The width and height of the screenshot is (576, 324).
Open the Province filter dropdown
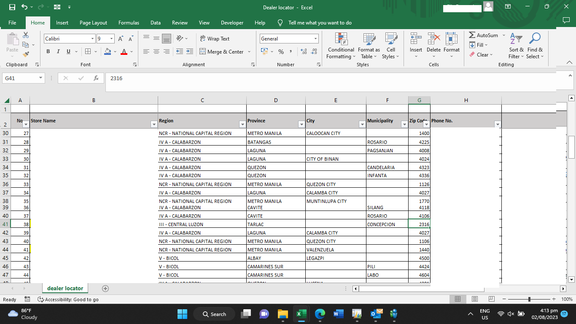point(301,124)
